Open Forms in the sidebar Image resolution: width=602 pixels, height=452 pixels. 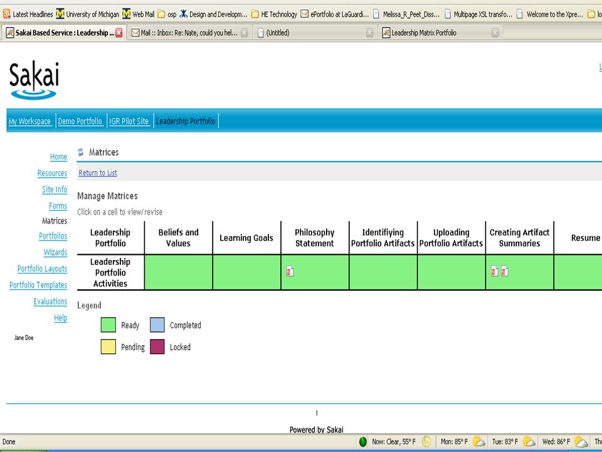[58, 206]
